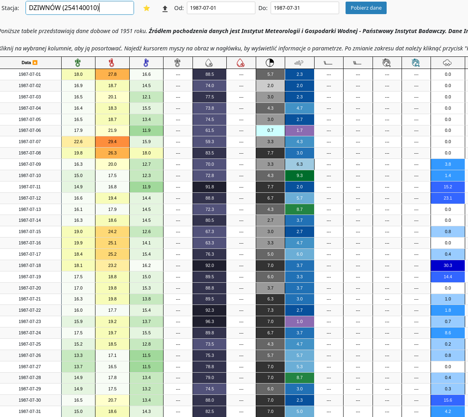Screen dimensions: 468x417
Task: Click max temperature 29.4 on 1987-07-07
Action: click(112, 142)
